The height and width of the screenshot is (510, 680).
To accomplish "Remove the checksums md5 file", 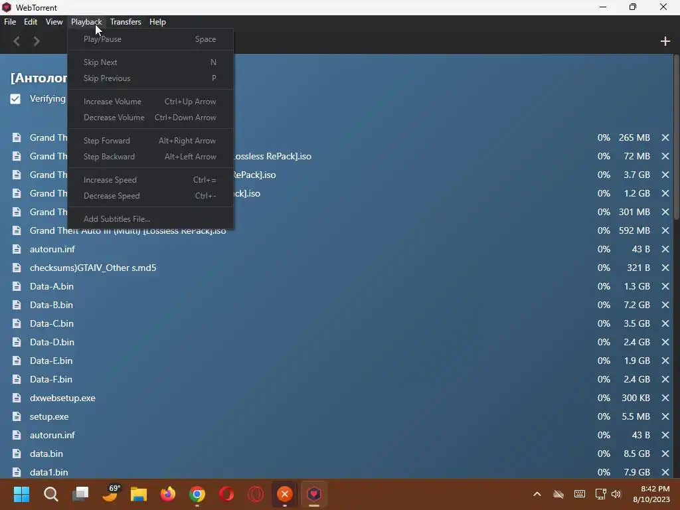I will click(x=665, y=268).
